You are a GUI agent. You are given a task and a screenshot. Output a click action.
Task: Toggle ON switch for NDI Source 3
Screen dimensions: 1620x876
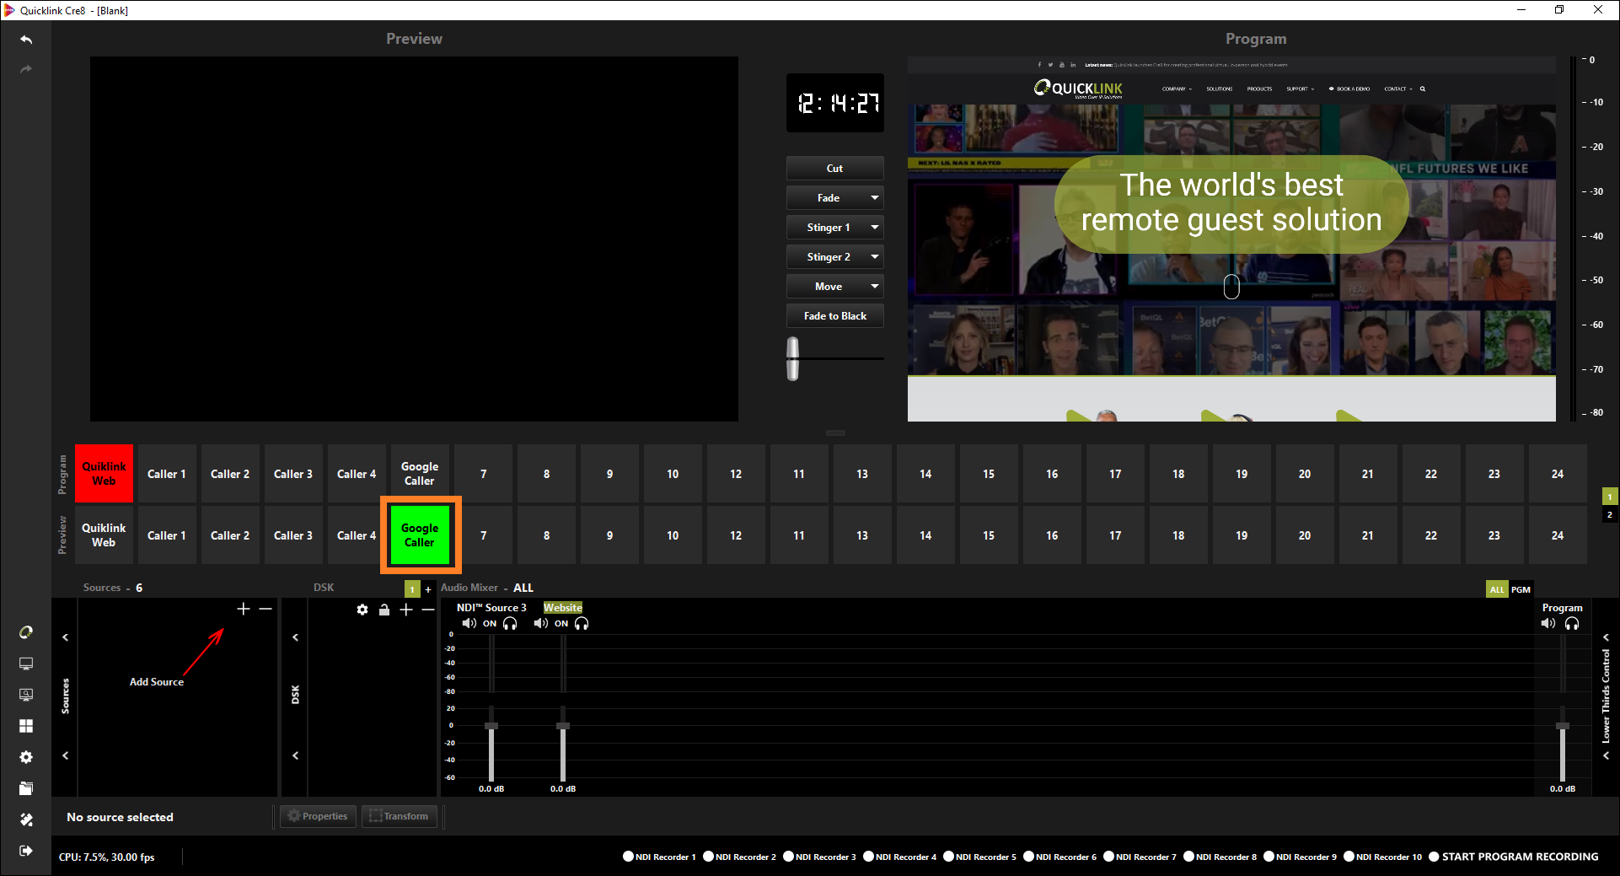[x=490, y=624]
